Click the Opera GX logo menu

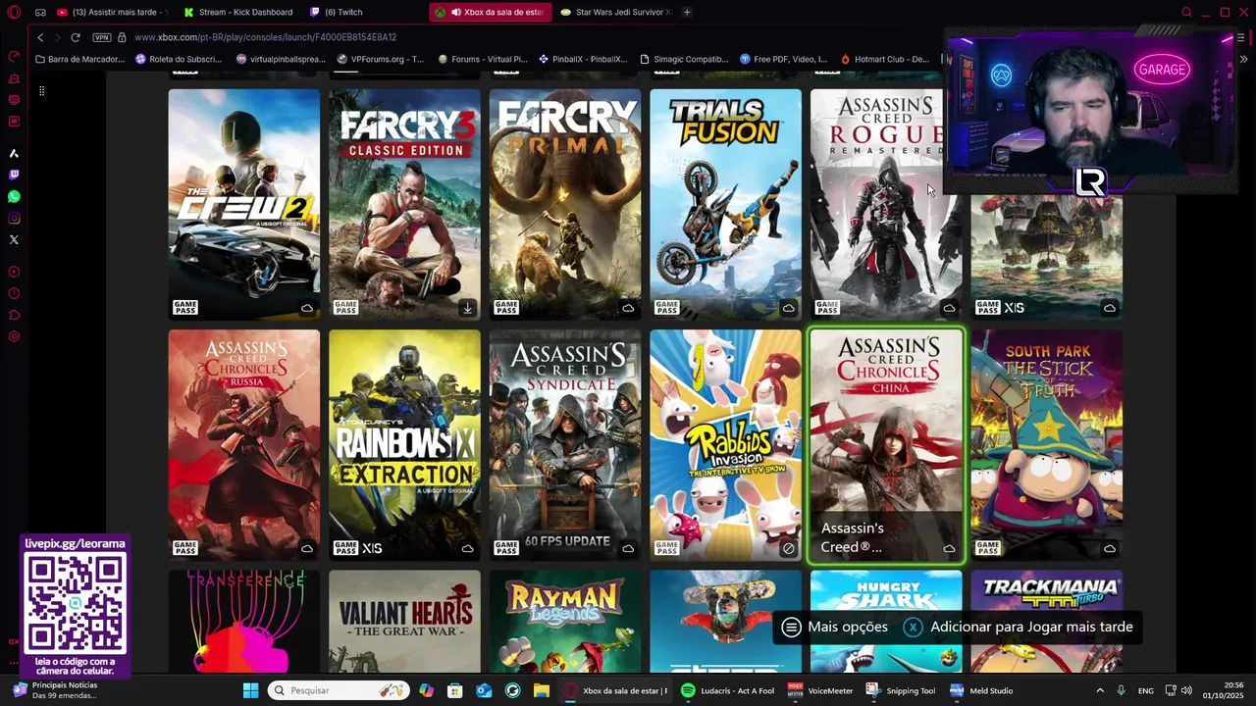coord(14,12)
